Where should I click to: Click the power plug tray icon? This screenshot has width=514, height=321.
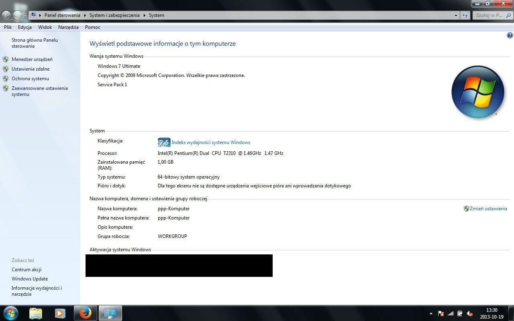(x=460, y=313)
